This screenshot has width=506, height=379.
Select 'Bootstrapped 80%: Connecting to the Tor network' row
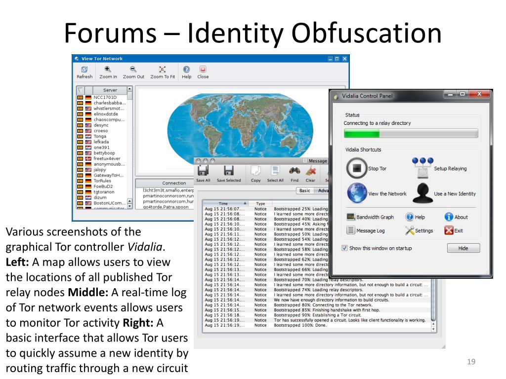(x=317, y=305)
